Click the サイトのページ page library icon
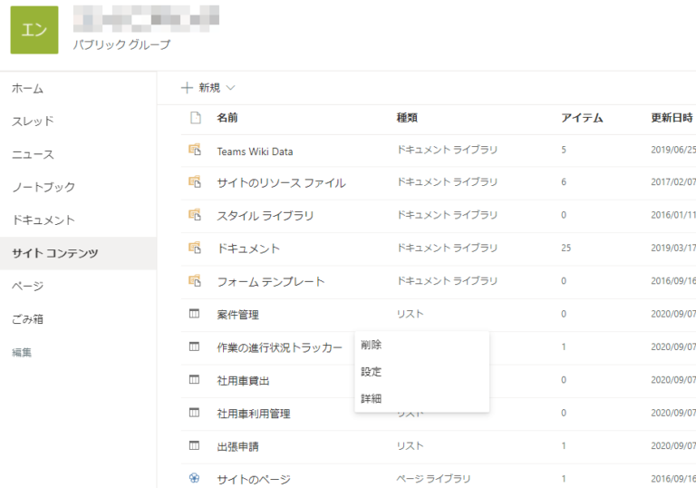Image resolution: width=696 pixels, height=488 pixels. click(x=194, y=479)
